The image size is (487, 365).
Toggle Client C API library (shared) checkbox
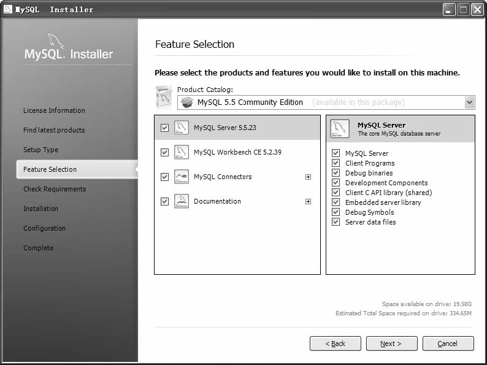click(336, 192)
